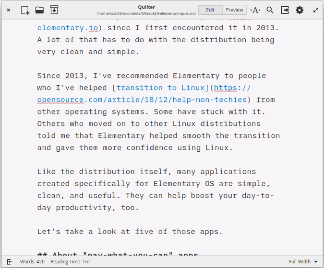Viewport: 324px width, 268px height.
Task: Toggle the sidebar from the status bar icon
Action: [9, 262]
